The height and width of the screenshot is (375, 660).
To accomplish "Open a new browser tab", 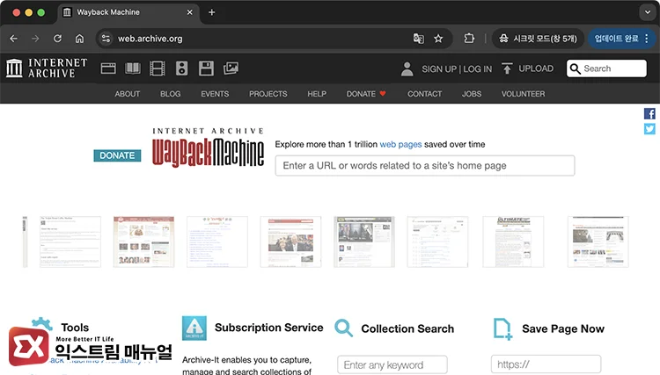I will pyautogui.click(x=212, y=12).
